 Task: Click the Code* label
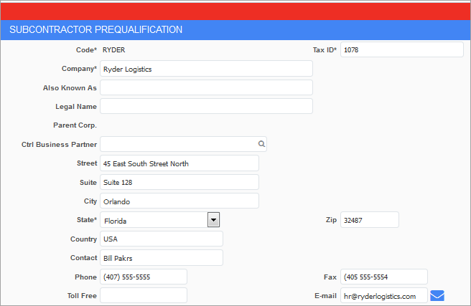[x=86, y=50]
